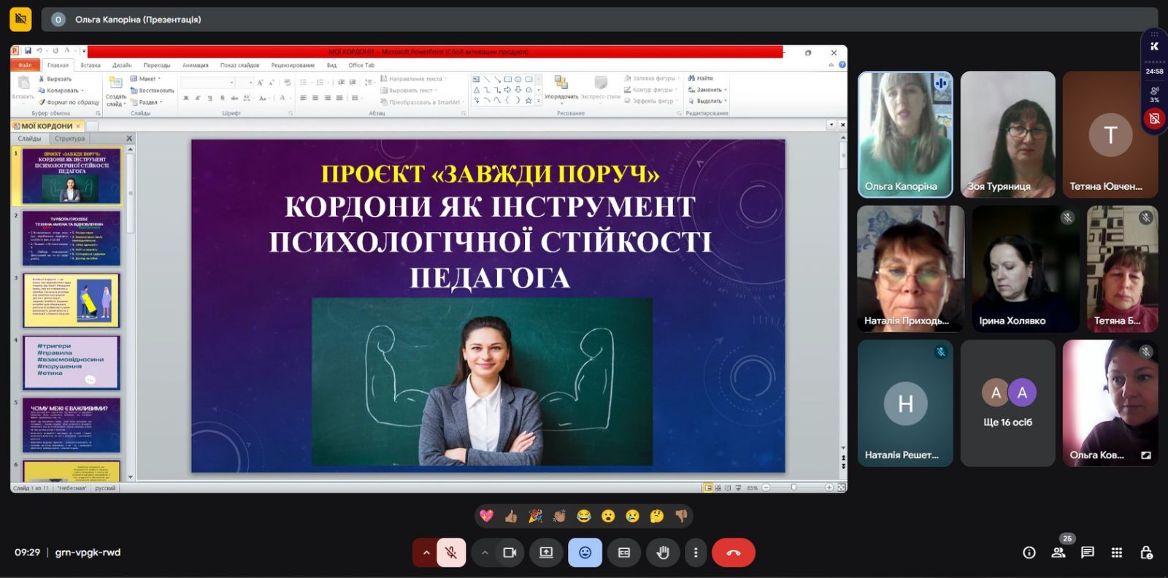Send the party popper emoji reaction
This screenshot has width=1168, height=578.
[x=535, y=516]
